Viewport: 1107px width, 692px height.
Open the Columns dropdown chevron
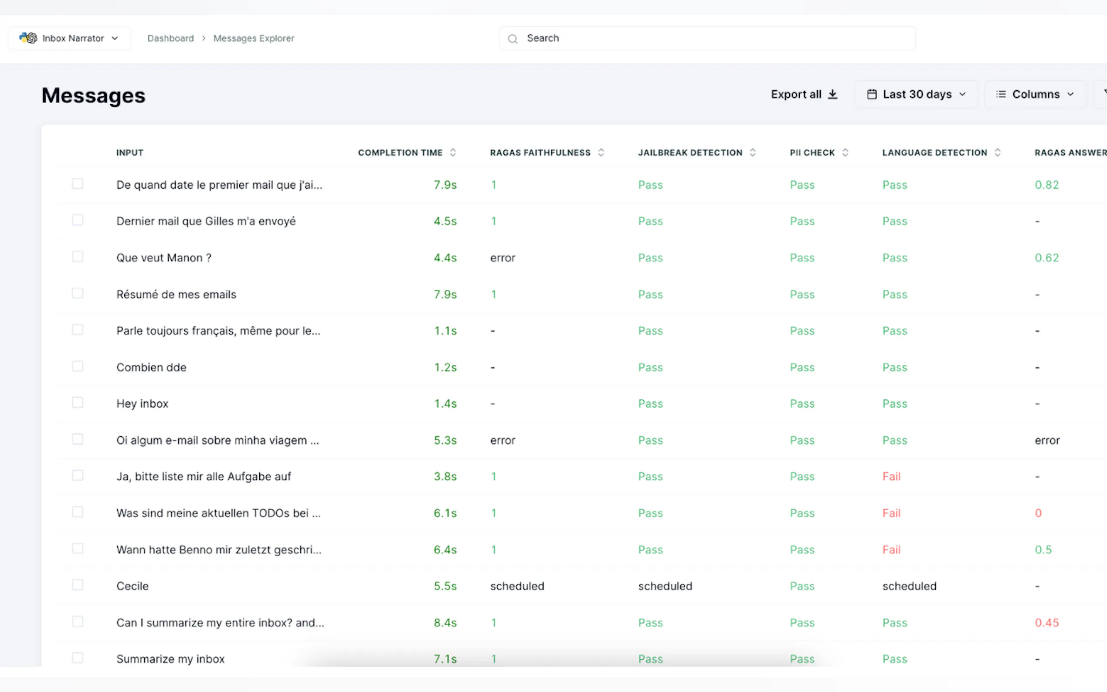point(1070,94)
